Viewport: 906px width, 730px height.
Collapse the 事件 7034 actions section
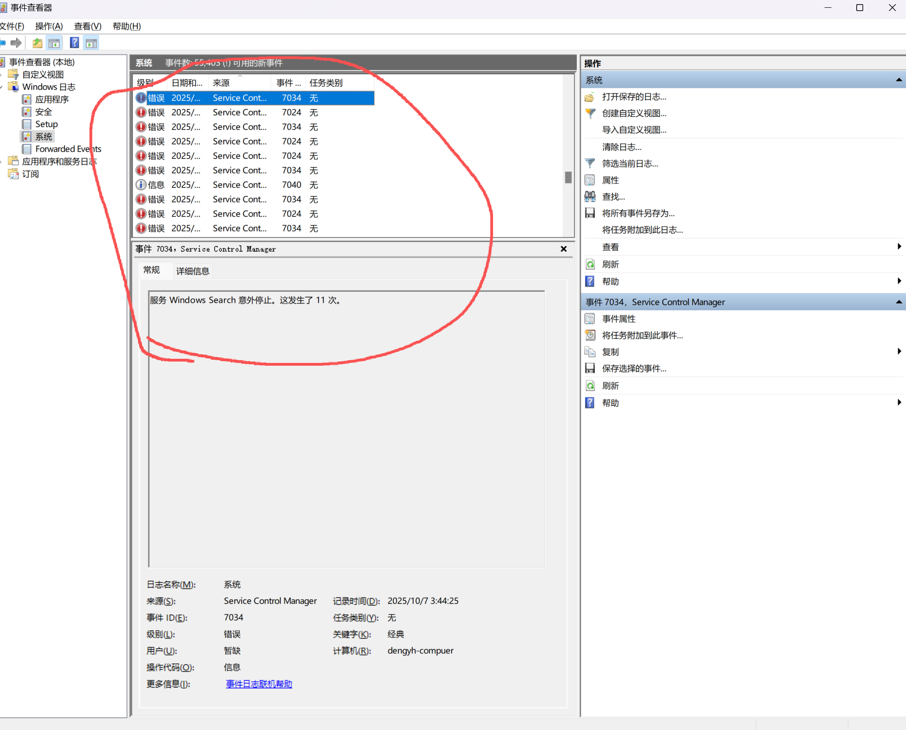898,302
